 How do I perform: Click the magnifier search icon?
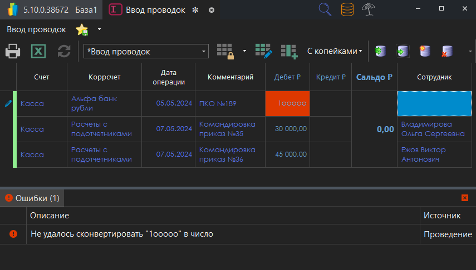click(x=325, y=9)
